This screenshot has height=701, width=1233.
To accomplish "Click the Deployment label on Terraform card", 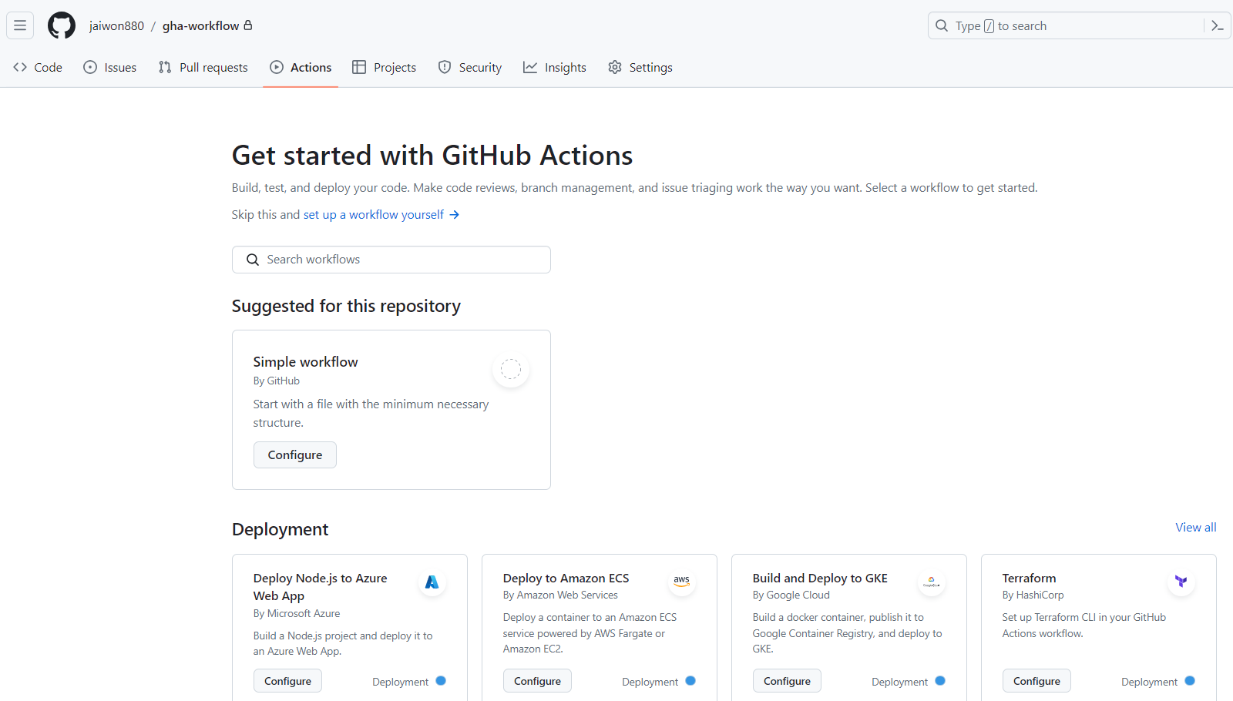I will click(1150, 682).
